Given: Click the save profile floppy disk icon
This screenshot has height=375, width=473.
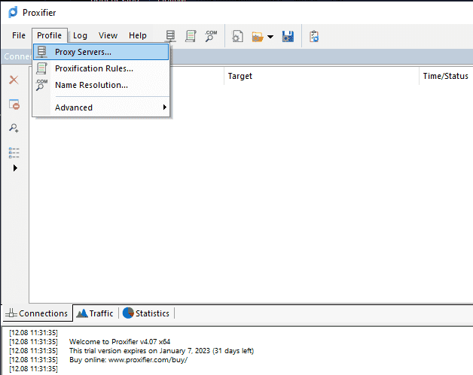Looking at the screenshot, I should click(x=288, y=35).
